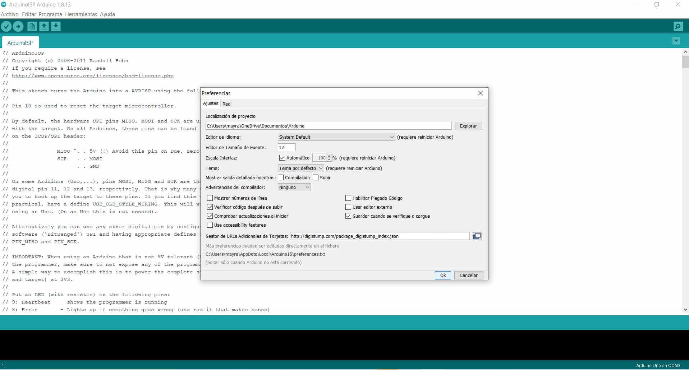Select the Ajustes tab
689x370 pixels.
tap(211, 103)
